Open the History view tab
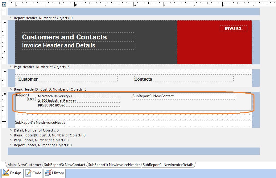Viewport: 276px width, 178px height. point(54,173)
